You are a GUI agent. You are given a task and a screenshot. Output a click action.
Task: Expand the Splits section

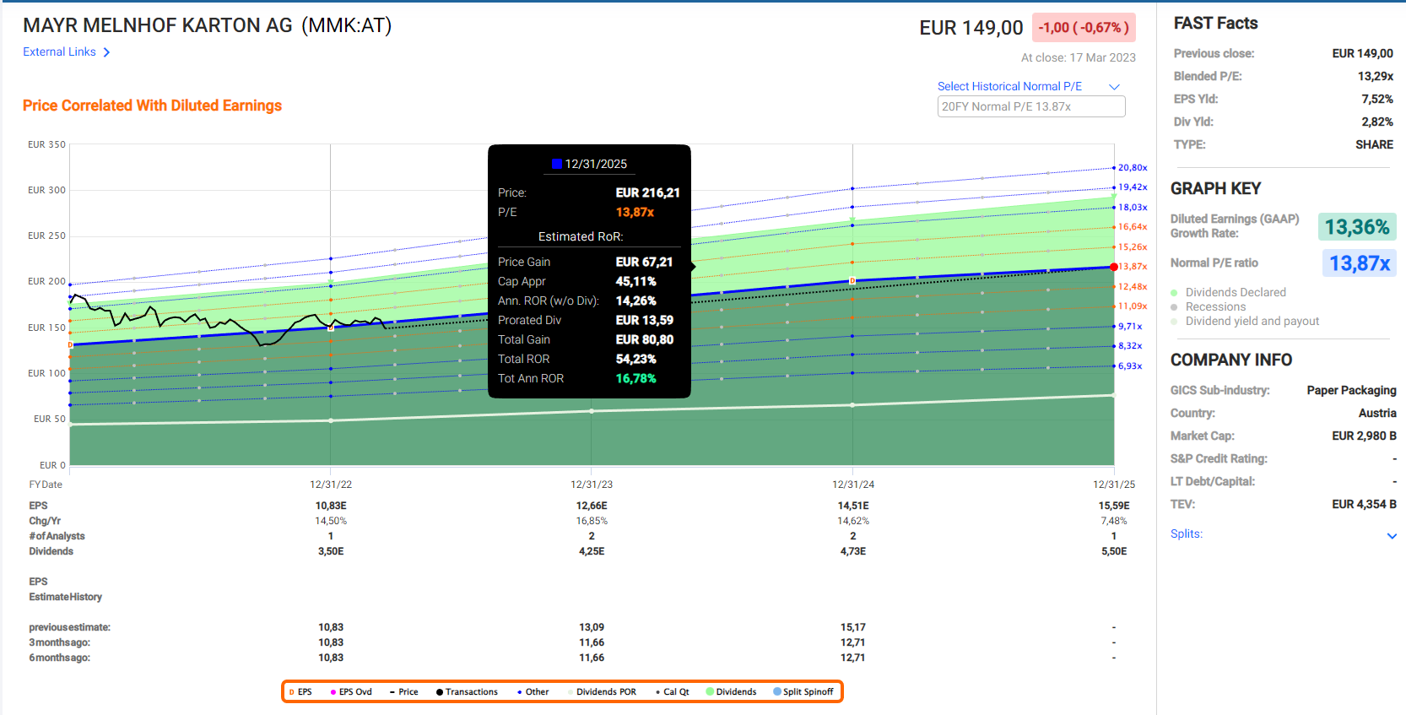(x=1391, y=535)
